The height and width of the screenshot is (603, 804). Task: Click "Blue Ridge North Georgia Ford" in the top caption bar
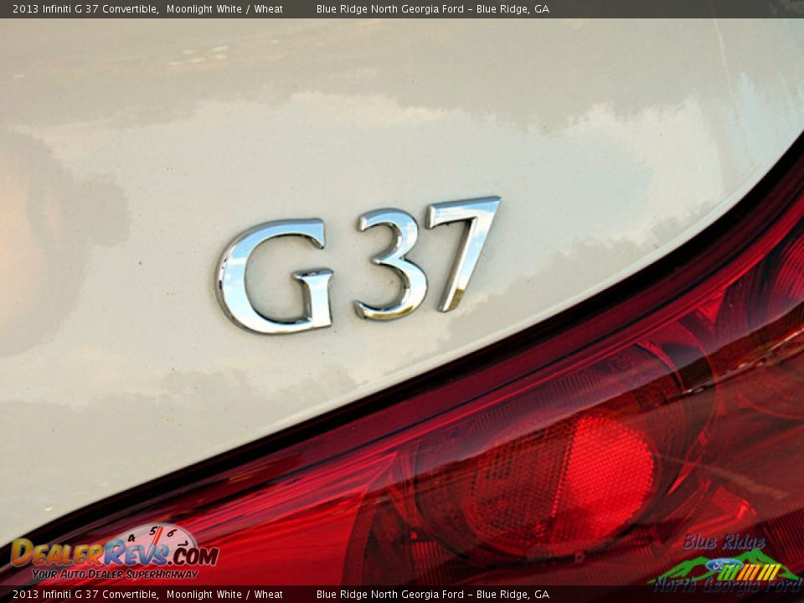(x=389, y=9)
